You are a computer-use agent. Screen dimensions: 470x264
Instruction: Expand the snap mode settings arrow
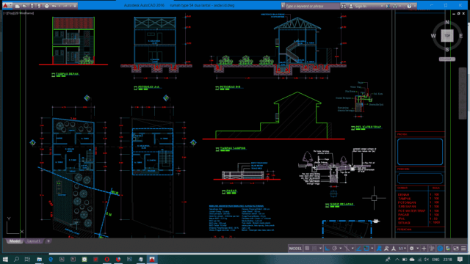pos(320,249)
